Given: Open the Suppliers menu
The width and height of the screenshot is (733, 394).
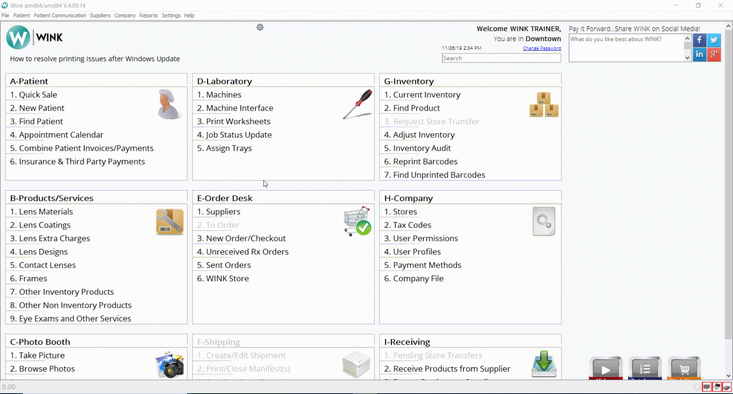Looking at the screenshot, I should tap(100, 15).
